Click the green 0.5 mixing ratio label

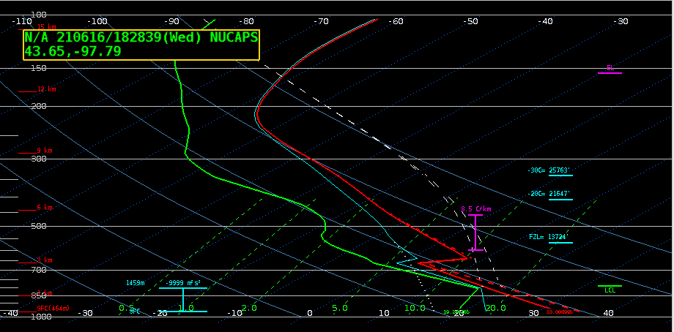(126, 308)
